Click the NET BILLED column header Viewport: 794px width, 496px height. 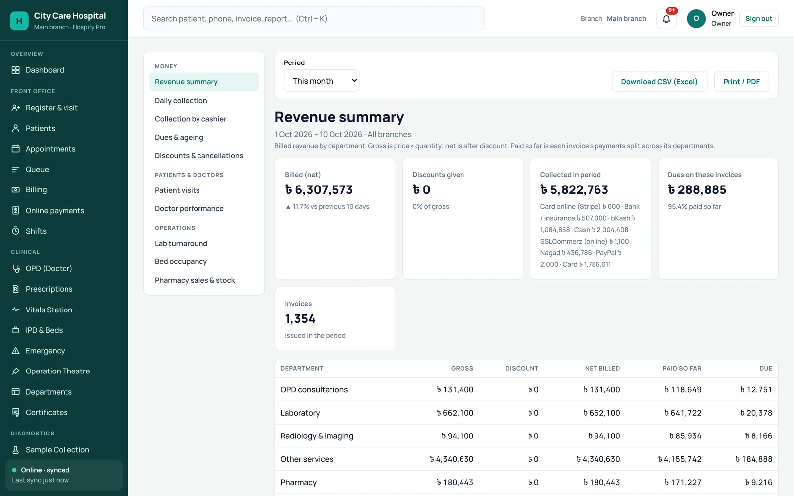pos(602,368)
